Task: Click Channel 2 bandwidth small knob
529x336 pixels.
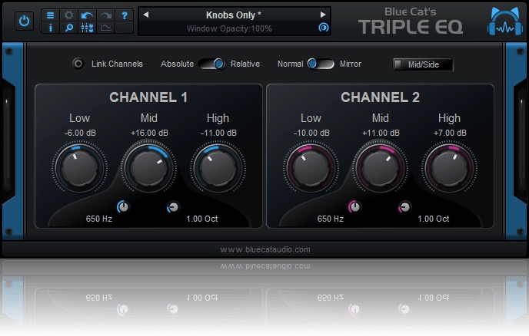Action: click(404, 207)
